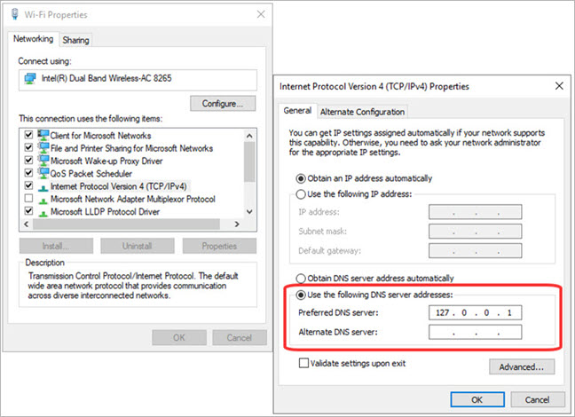Image resolution: width=575 pixels, height=417 pixels.
Task: Switch to the Sharing tab
Action: (76, 40)
